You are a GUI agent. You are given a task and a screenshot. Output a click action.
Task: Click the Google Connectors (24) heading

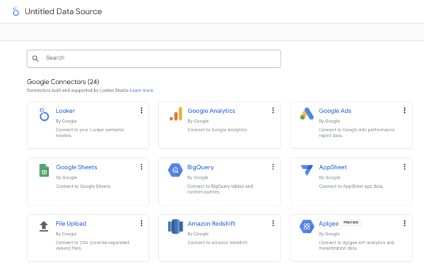[x=63, y=82]
